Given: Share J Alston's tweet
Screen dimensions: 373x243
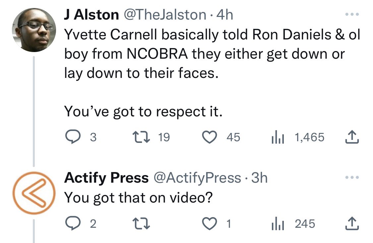Looking at the screenshot, I should [x=352, y=137].
